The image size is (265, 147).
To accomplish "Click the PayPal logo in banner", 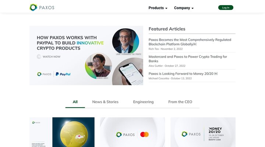I will (x=63, y=74).
